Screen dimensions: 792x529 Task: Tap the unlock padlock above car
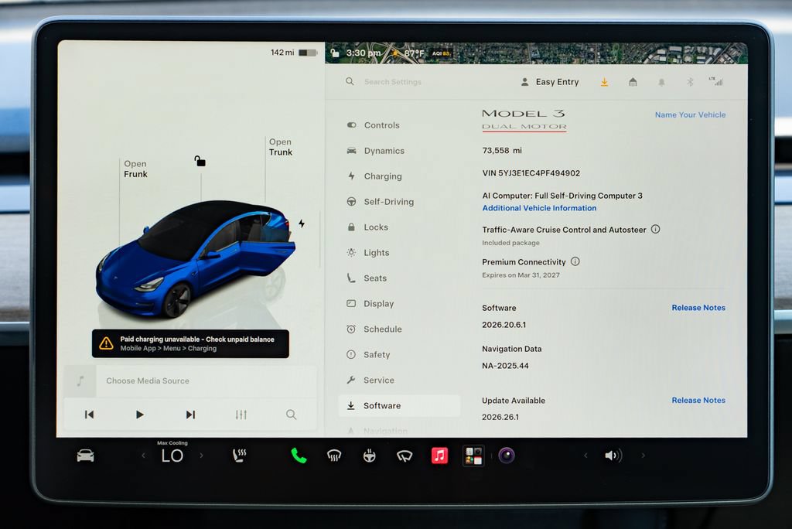point(200,161)
